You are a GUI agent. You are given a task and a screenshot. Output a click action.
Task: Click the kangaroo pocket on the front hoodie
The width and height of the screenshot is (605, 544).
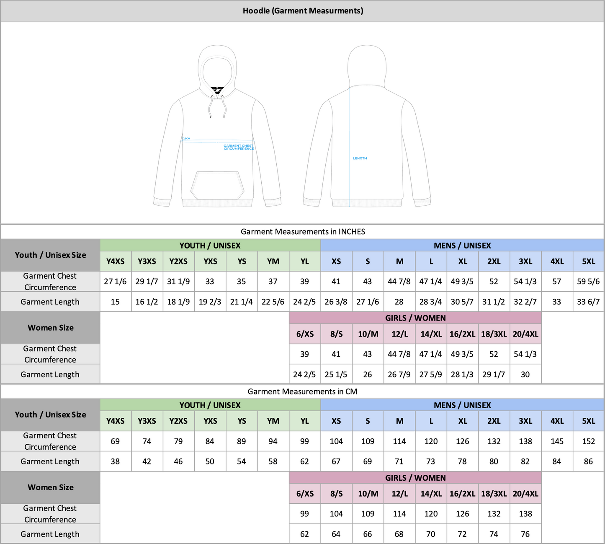click(x=217, y=185)
